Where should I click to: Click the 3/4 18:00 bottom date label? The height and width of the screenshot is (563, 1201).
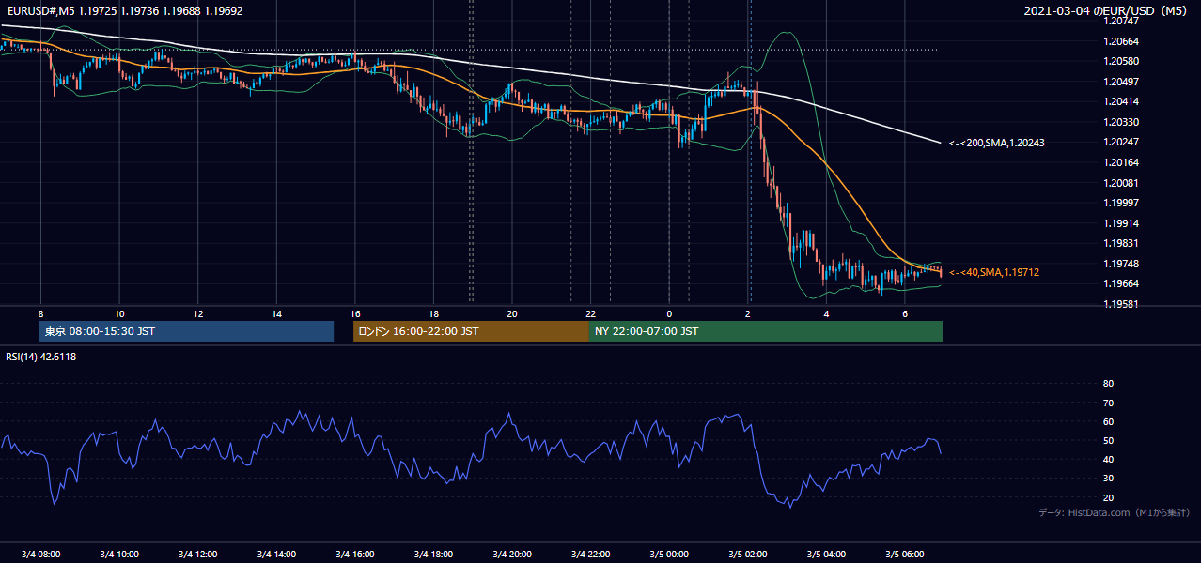[x=433, y=554]
